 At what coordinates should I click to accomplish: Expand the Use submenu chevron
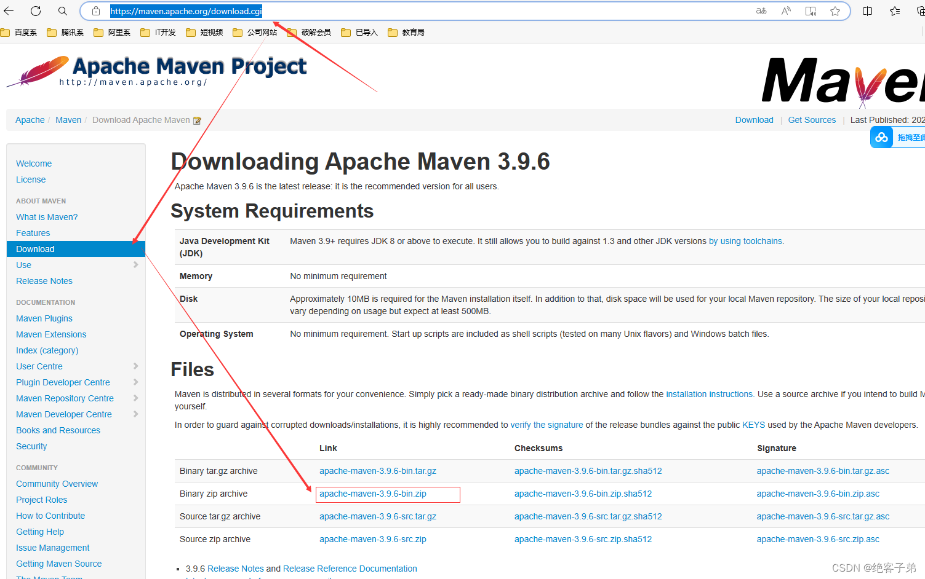point(135,265)
